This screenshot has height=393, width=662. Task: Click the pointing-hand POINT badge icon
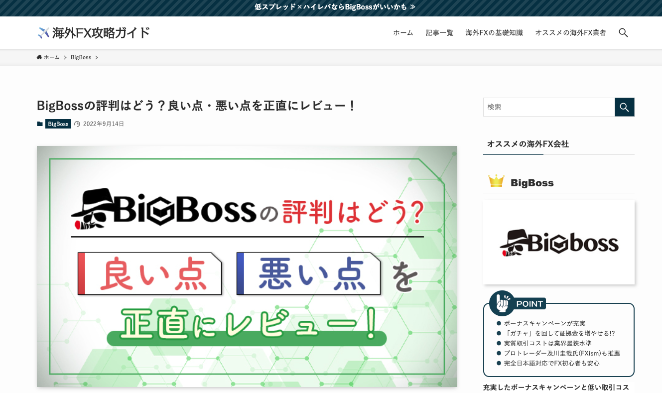pos(502,302)
